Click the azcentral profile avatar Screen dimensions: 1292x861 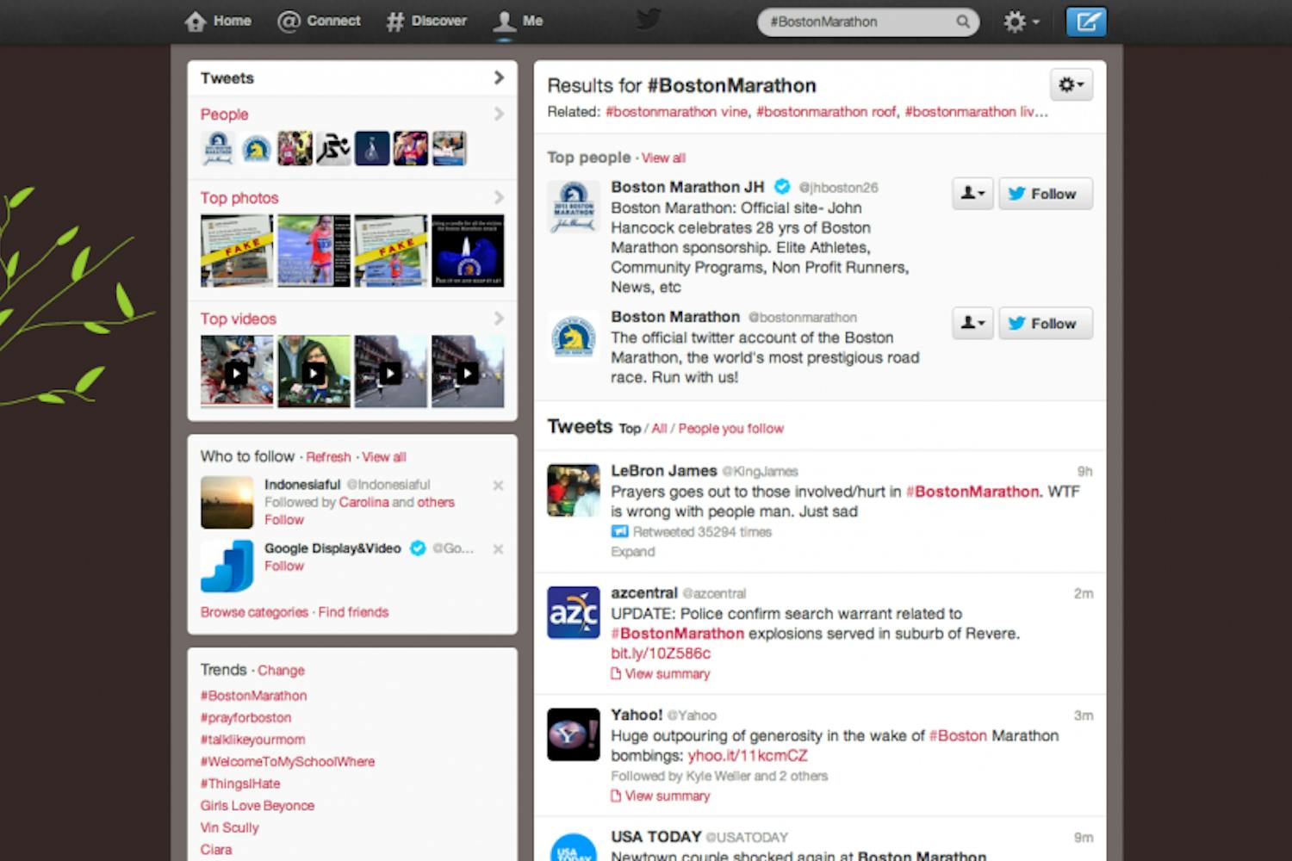[573, 612]
